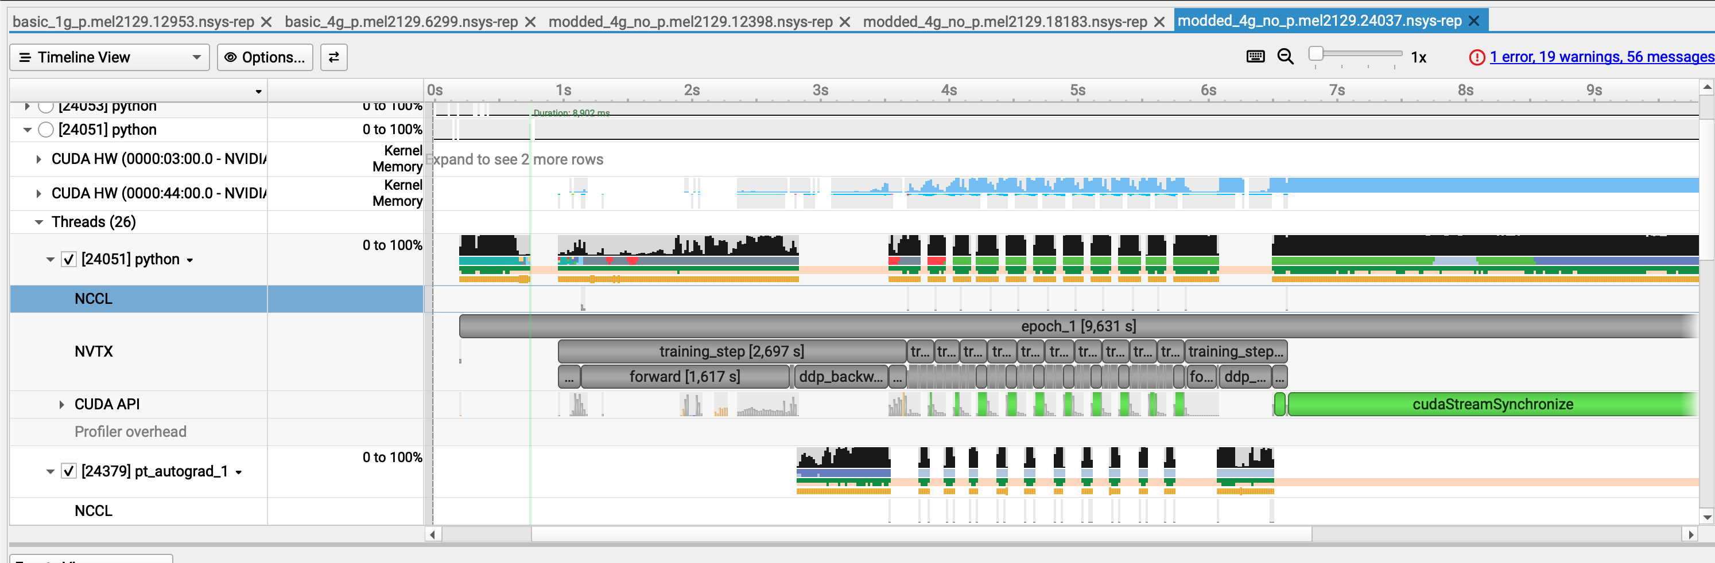Expand the CUDA API row
Screen dimensions: 1715x563
coord(62,404)
